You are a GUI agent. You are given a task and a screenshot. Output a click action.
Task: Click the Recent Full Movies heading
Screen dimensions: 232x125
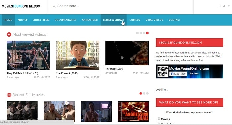(x=29, y=95)
